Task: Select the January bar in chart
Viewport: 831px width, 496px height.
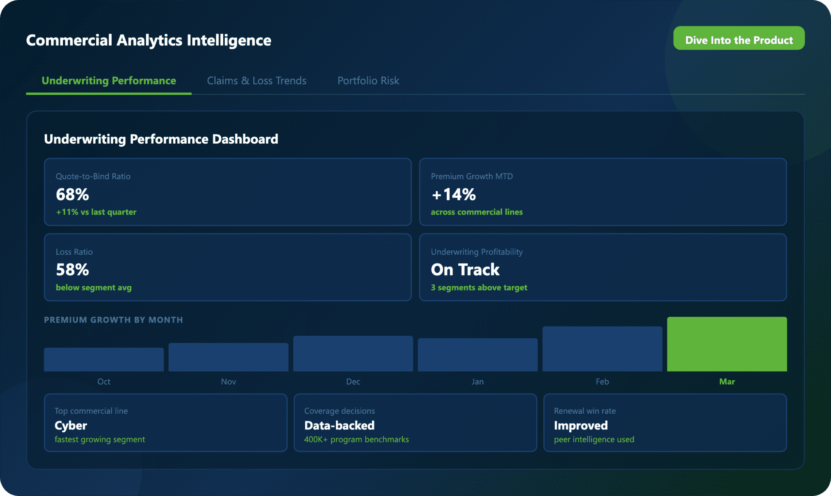Action: 478,355
